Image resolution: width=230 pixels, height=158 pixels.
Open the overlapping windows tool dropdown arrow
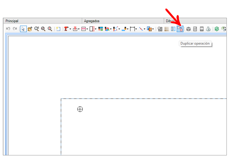pos(153,29)
